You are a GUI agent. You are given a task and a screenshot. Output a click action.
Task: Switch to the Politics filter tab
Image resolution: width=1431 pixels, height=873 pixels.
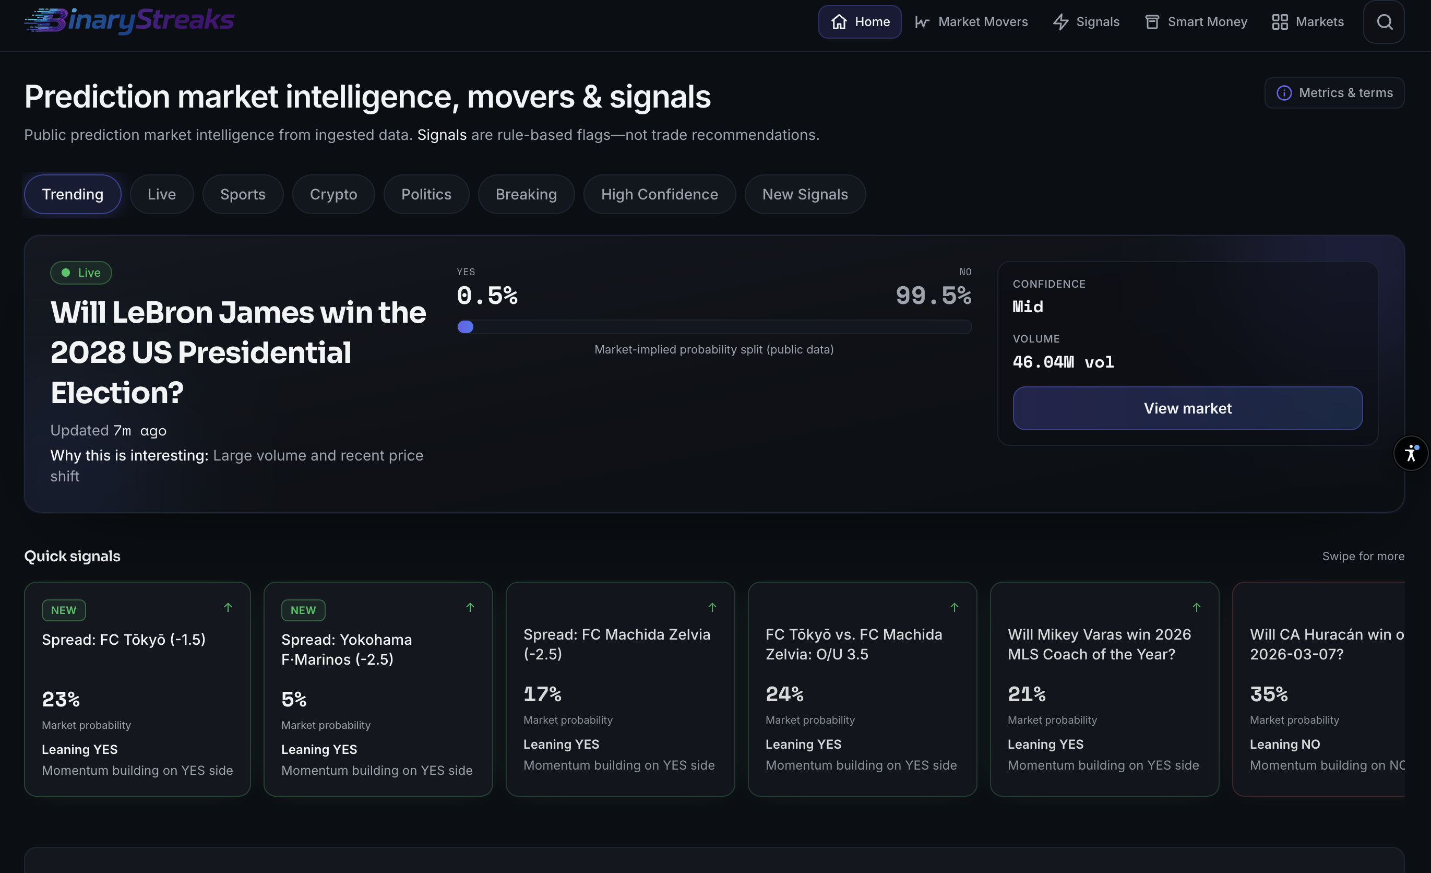426,194
